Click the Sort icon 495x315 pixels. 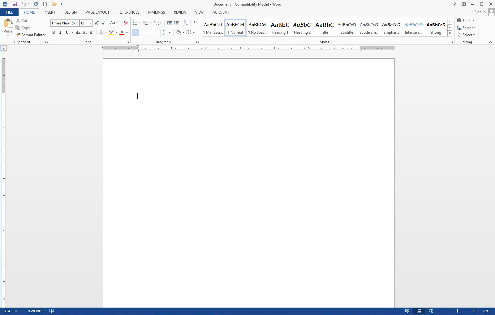pos(186,23)
